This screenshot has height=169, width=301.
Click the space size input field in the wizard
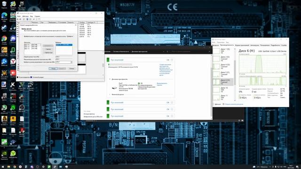pos(63,62)
